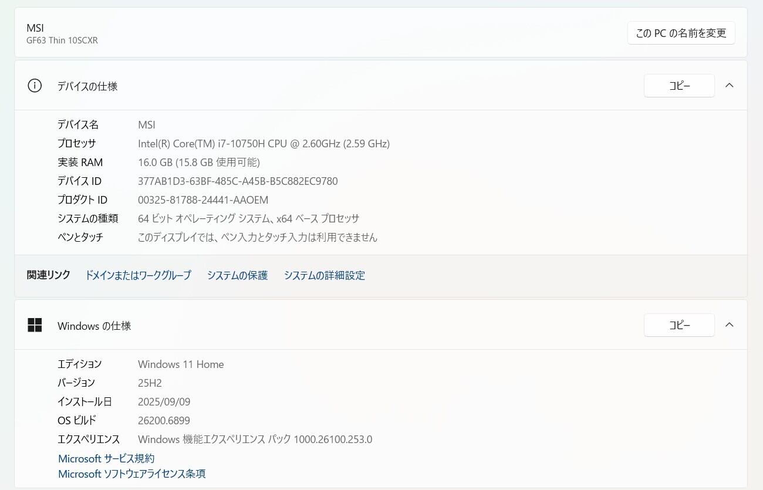Click the バージョン label
763x490 pixels.
pos(76,383)
